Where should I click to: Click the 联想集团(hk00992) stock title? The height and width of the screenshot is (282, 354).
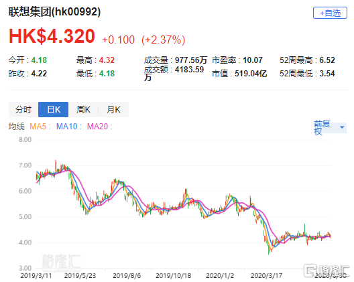(x=54, y=12)
